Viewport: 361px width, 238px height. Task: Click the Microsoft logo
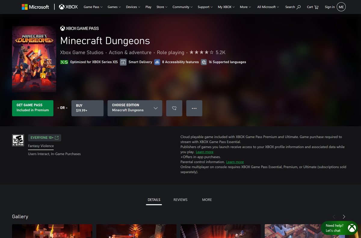pyautogui.click(x=35, y=7)
